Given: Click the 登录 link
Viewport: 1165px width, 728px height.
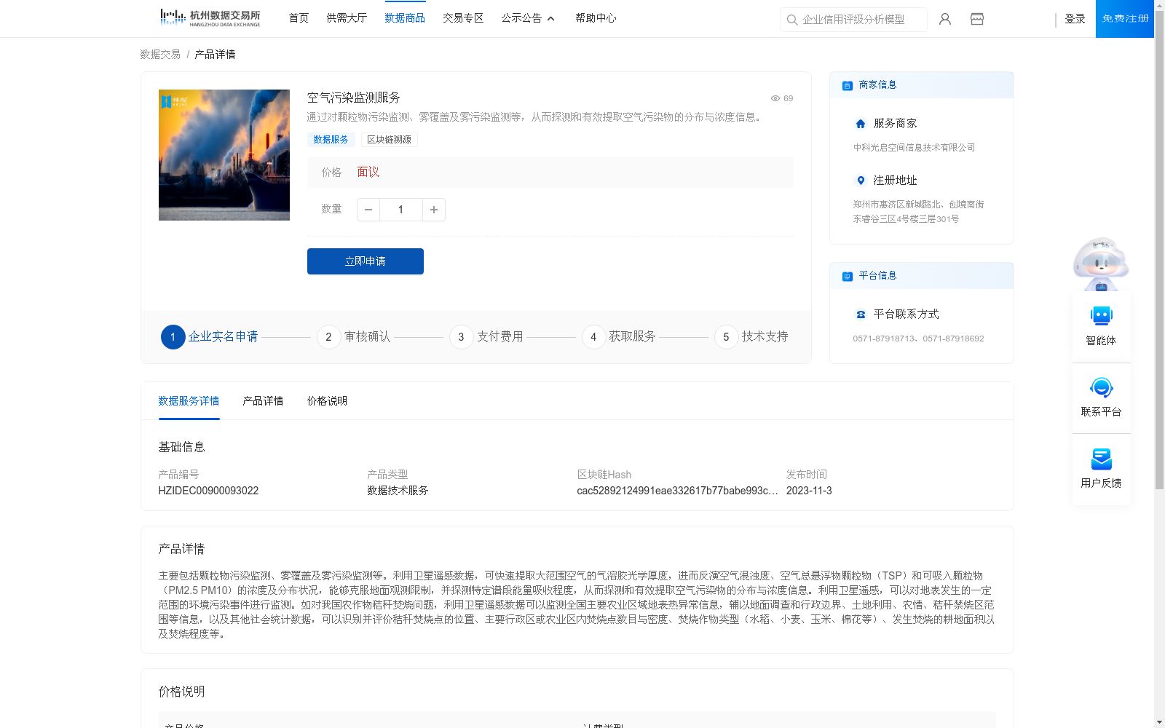Looking at the screenshot, I should tap(1075, 19).
